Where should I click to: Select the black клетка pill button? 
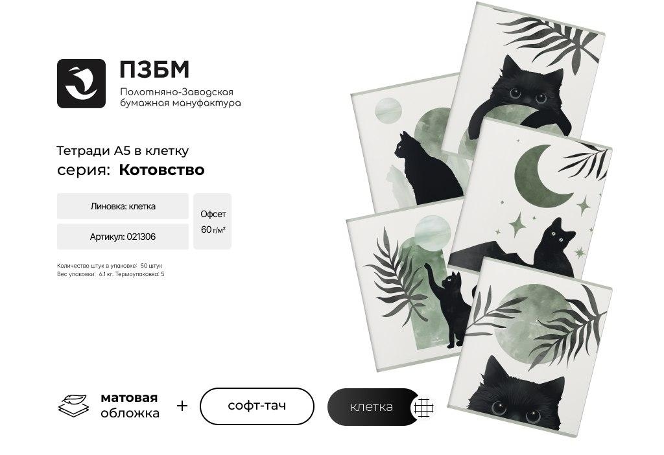coord(371,407)
